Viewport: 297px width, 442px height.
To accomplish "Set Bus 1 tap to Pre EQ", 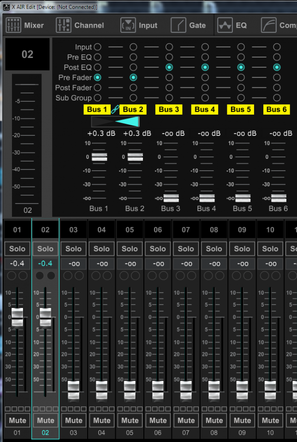I will [x=97, y=57].
